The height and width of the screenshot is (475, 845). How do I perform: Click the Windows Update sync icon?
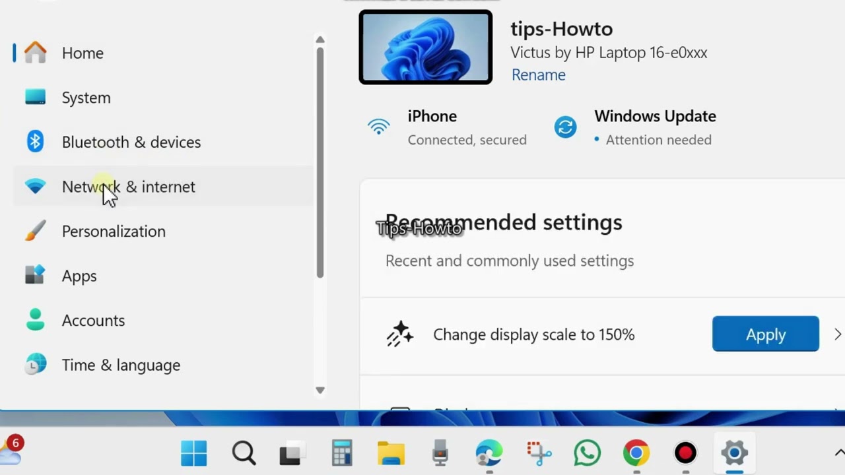click(x=565, y=127)
